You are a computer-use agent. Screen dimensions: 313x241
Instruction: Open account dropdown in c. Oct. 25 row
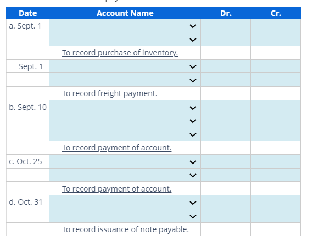(x=125, y=161)
